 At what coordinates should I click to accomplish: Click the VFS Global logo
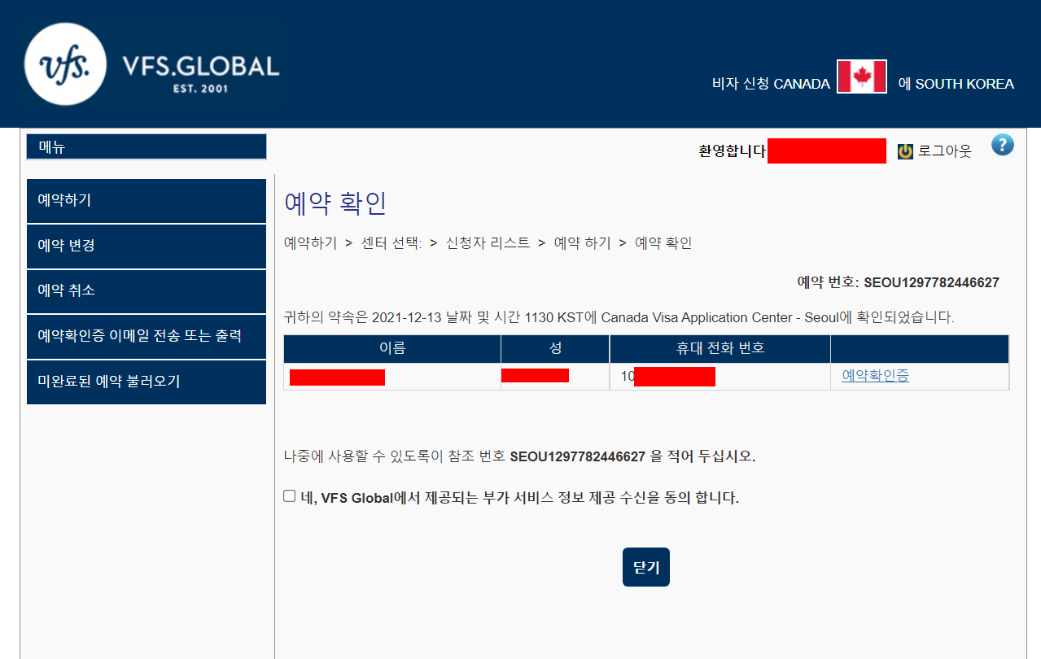[x=151, y=64]
